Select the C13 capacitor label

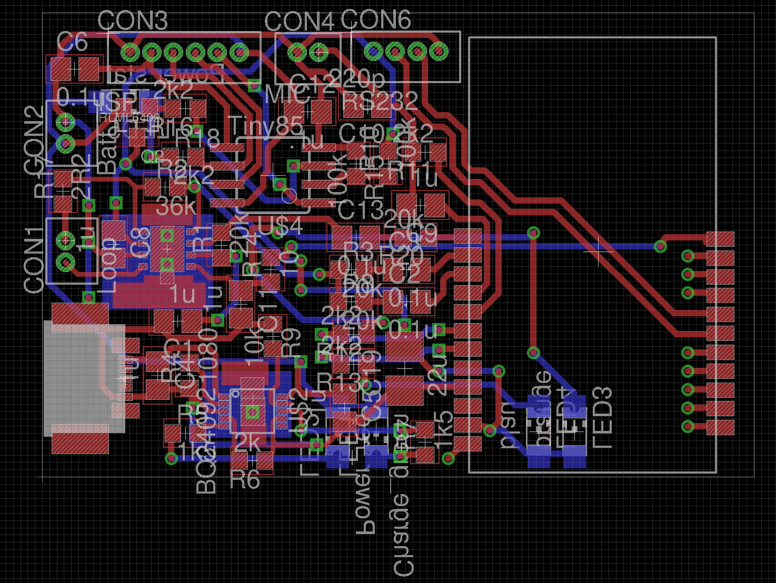pos(361,210)
